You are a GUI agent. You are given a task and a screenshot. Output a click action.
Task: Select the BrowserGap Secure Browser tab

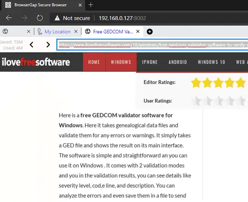pyautogui.click(x=43, y=5)
